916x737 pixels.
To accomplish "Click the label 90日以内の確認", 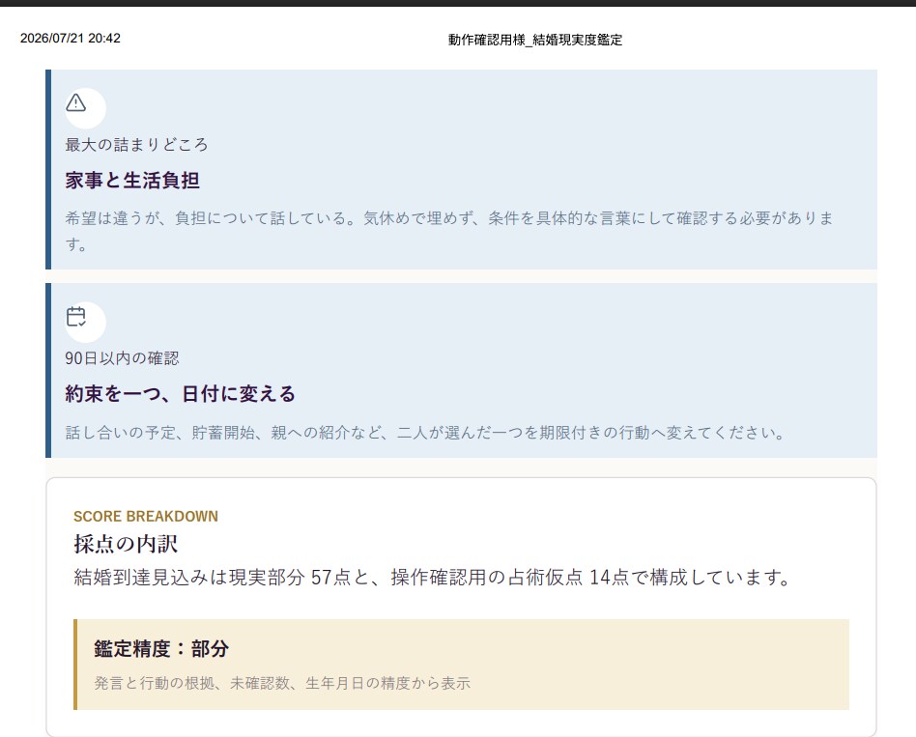I will click(x=122, y=358).
